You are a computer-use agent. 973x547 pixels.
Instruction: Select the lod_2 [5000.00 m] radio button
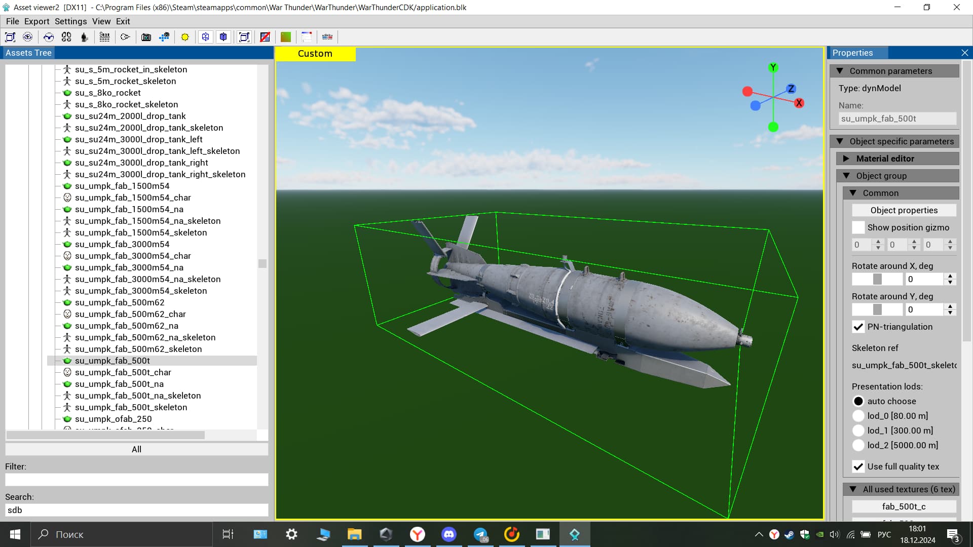(x=858, y=445)
